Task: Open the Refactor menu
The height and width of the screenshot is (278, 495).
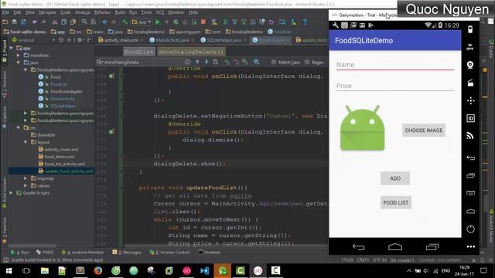Action: coord(102,12)
